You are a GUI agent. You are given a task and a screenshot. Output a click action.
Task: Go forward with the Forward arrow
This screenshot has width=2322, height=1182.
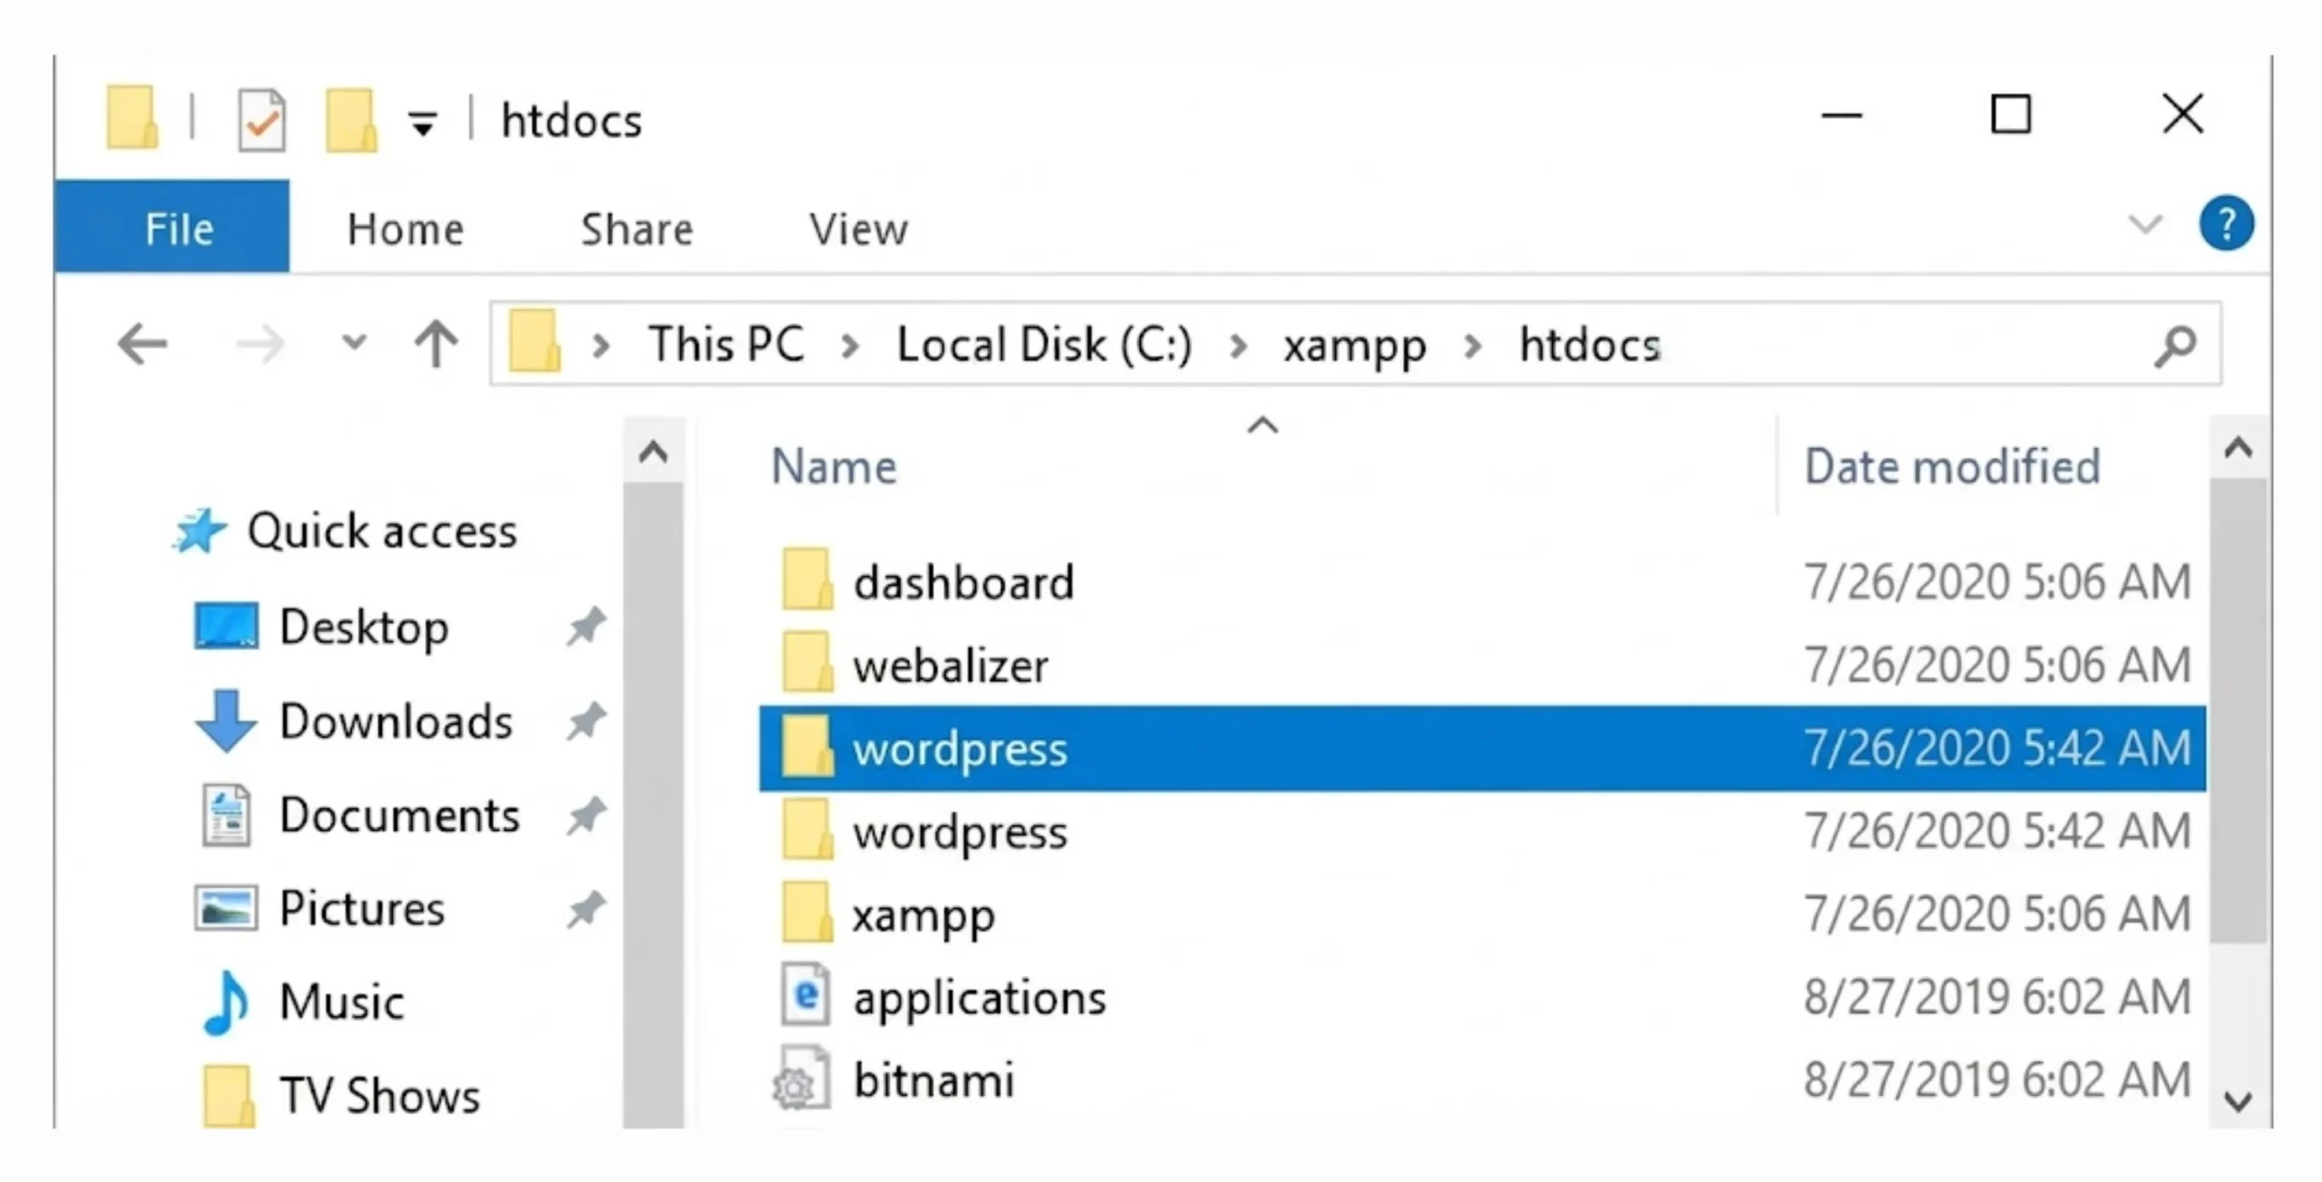(259, 344)
